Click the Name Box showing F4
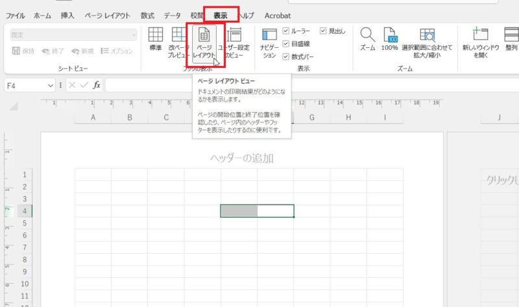The height and width of the screenshot is (307, 519). (25, 85)
